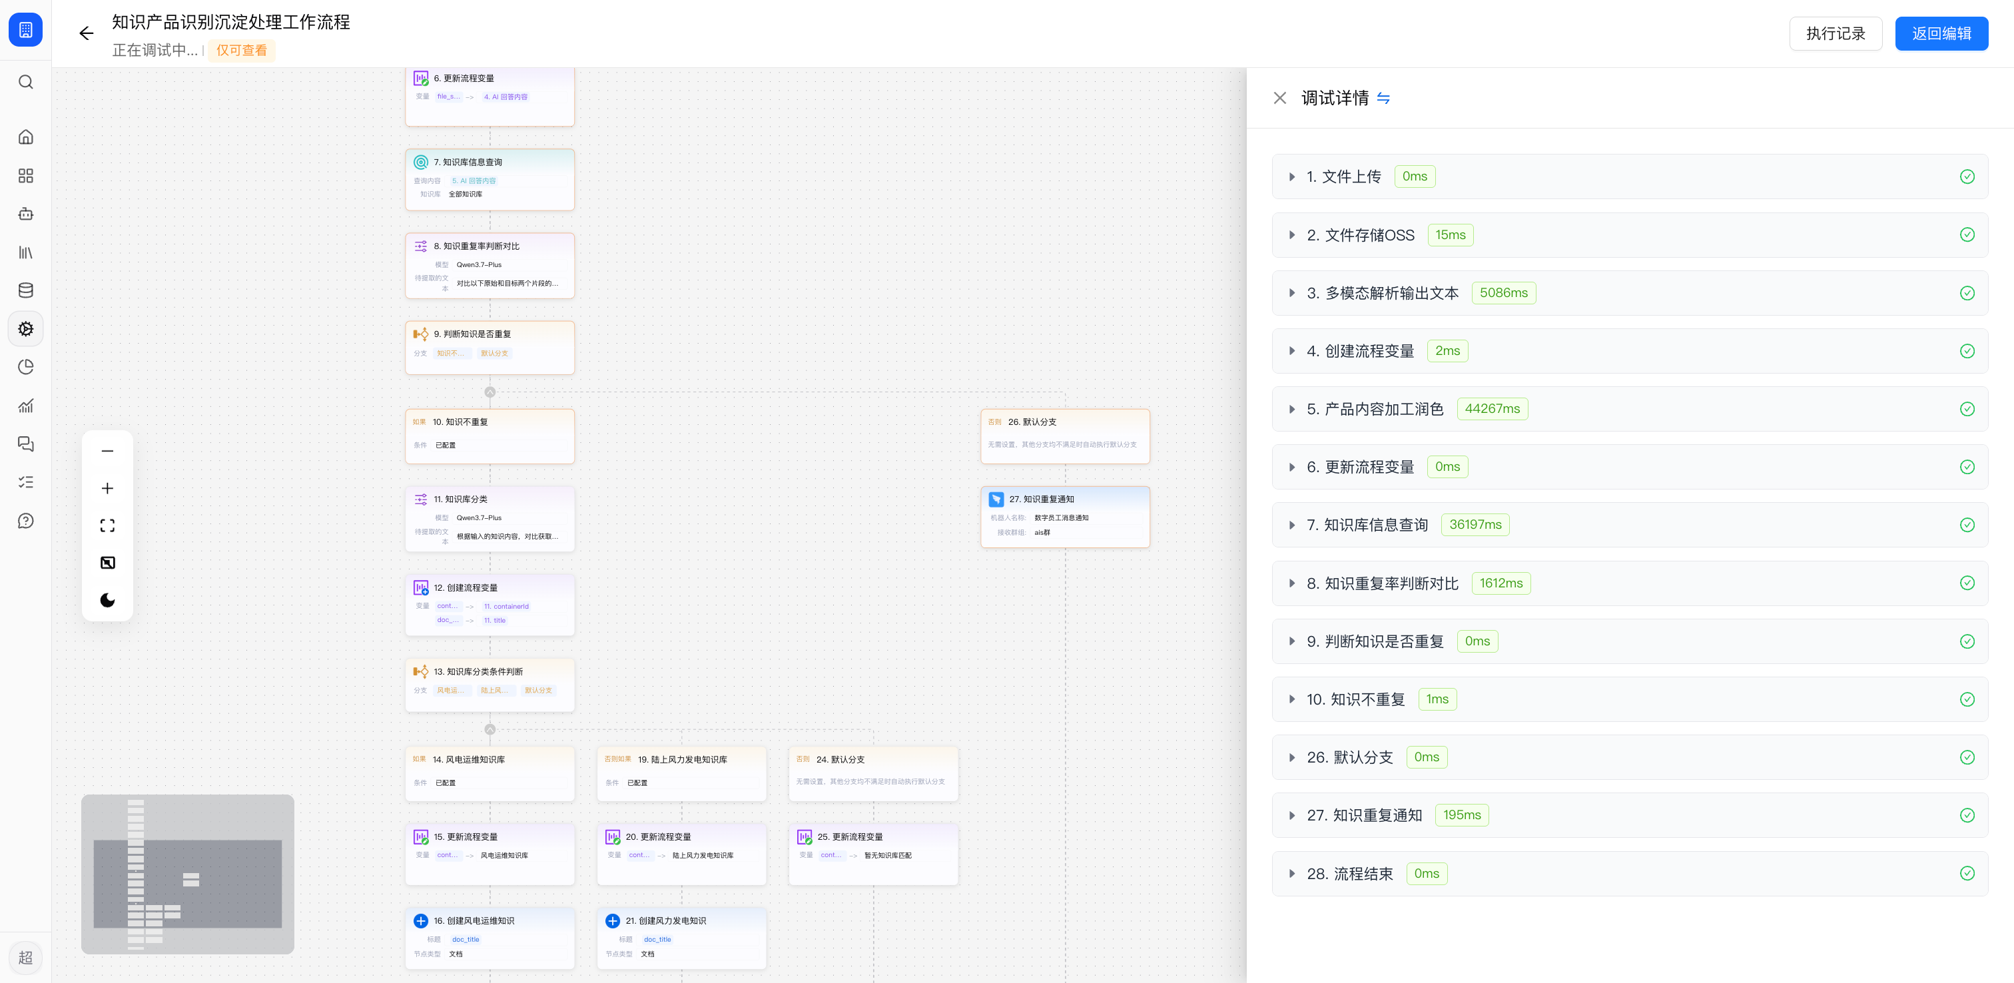
Task: Click the collapse circle below node 13
Action: (x=490, y=729)
